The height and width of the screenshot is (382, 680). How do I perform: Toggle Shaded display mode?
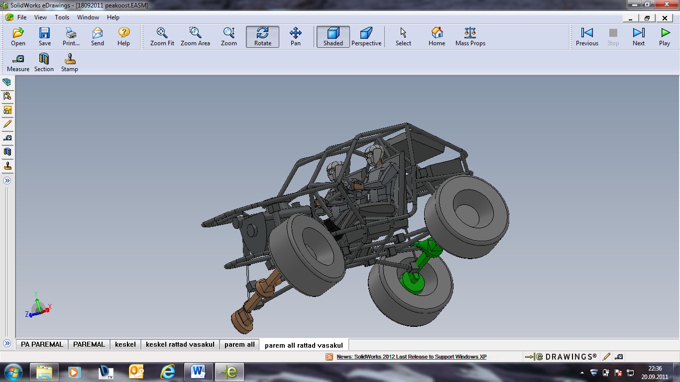coord(333,37)
